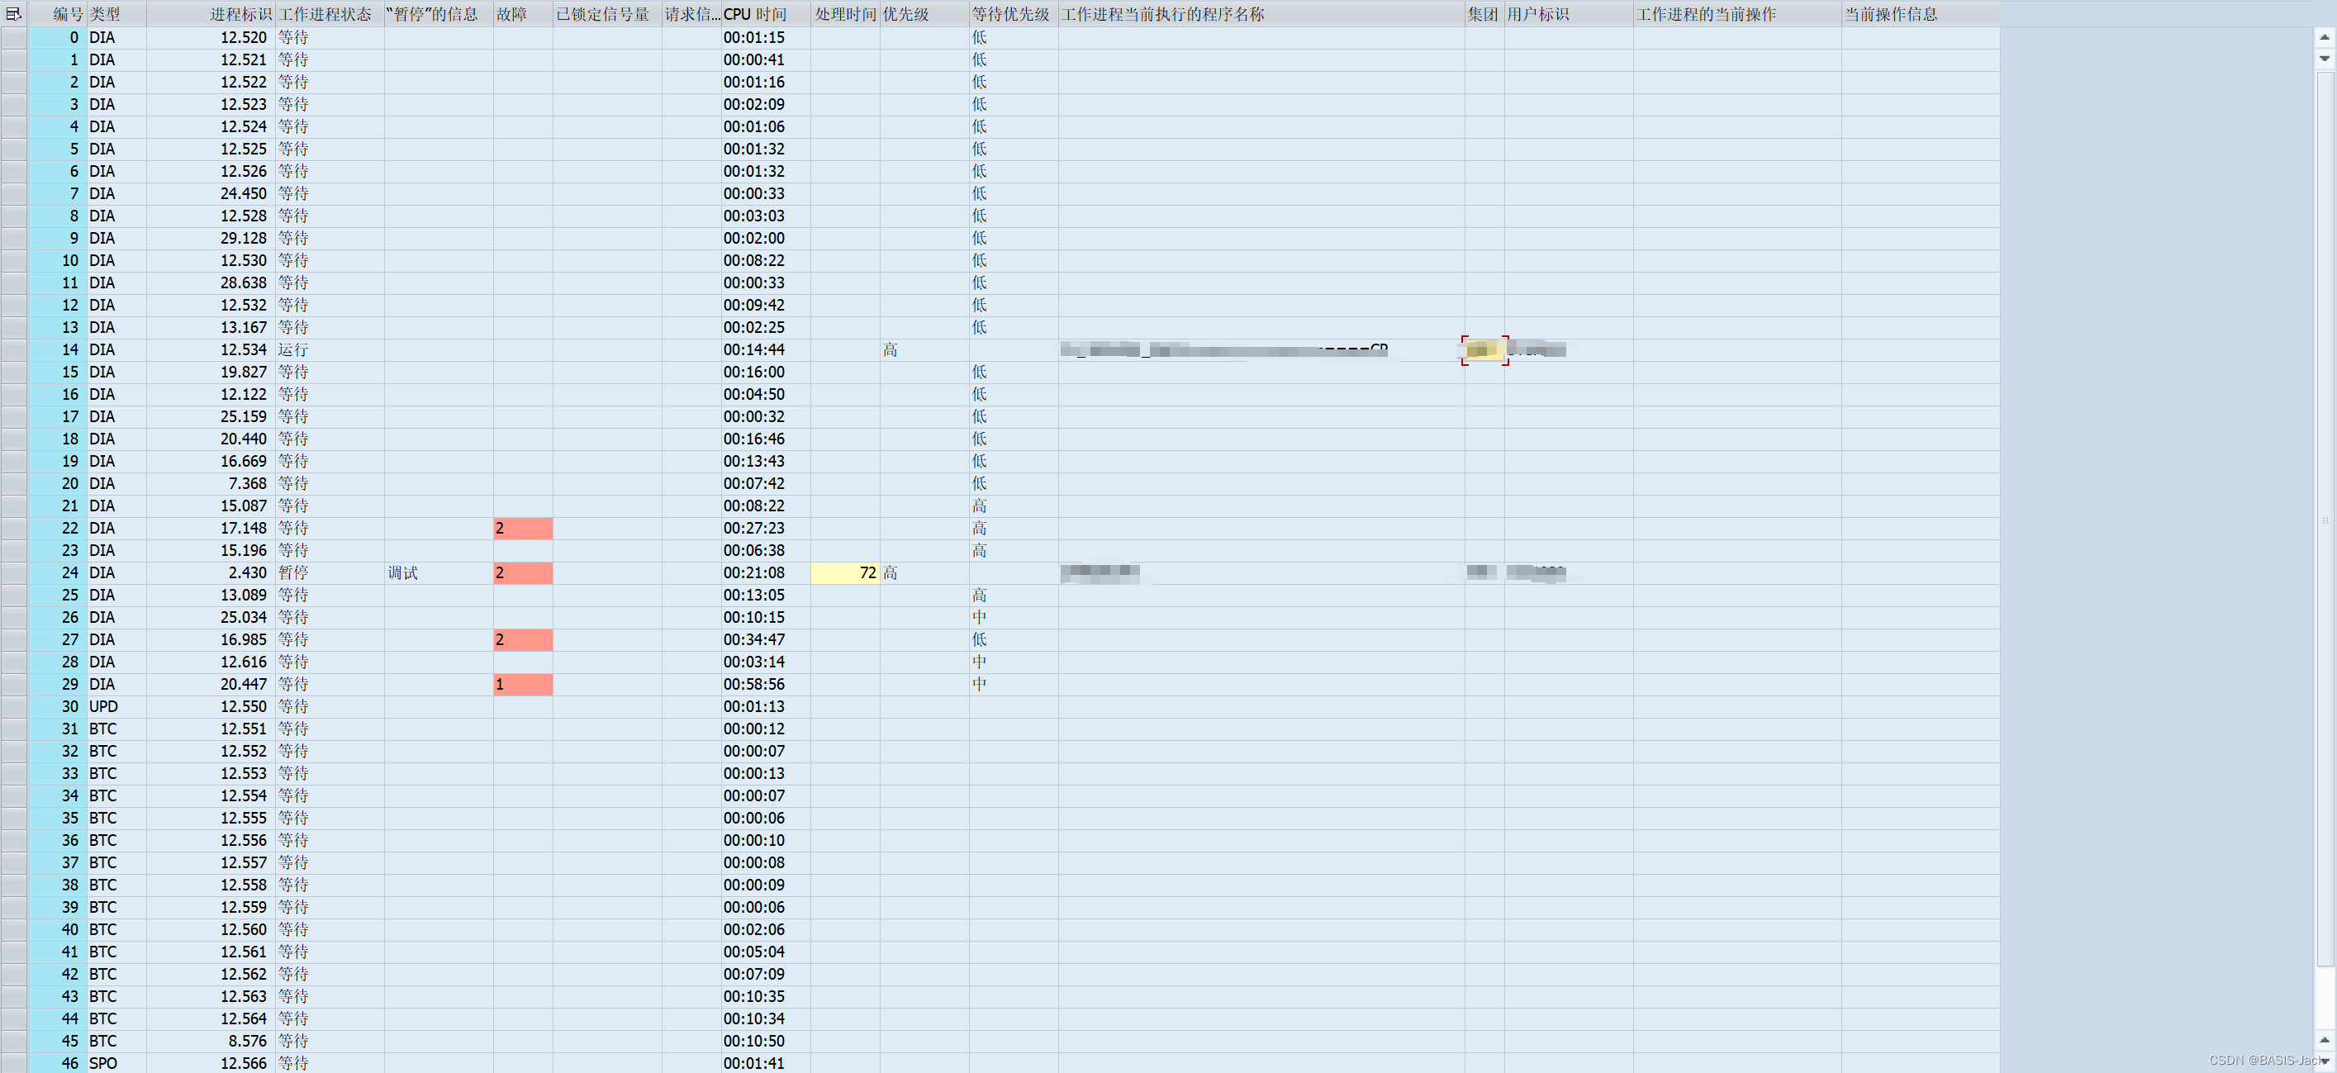Viewport: 2337px width, 1073px height.
Task: Click the vertical scrollbar track
Action: pos(2324,544)
